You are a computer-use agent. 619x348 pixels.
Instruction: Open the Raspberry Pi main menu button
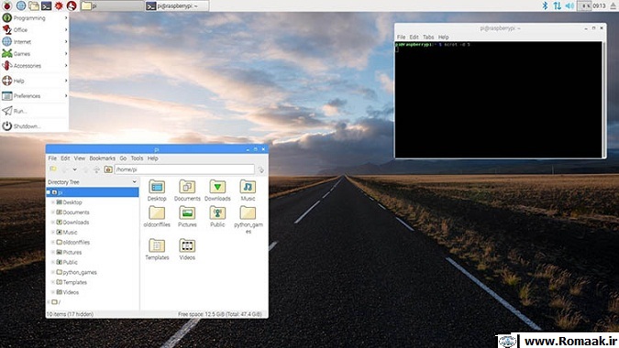coord(7,5)
